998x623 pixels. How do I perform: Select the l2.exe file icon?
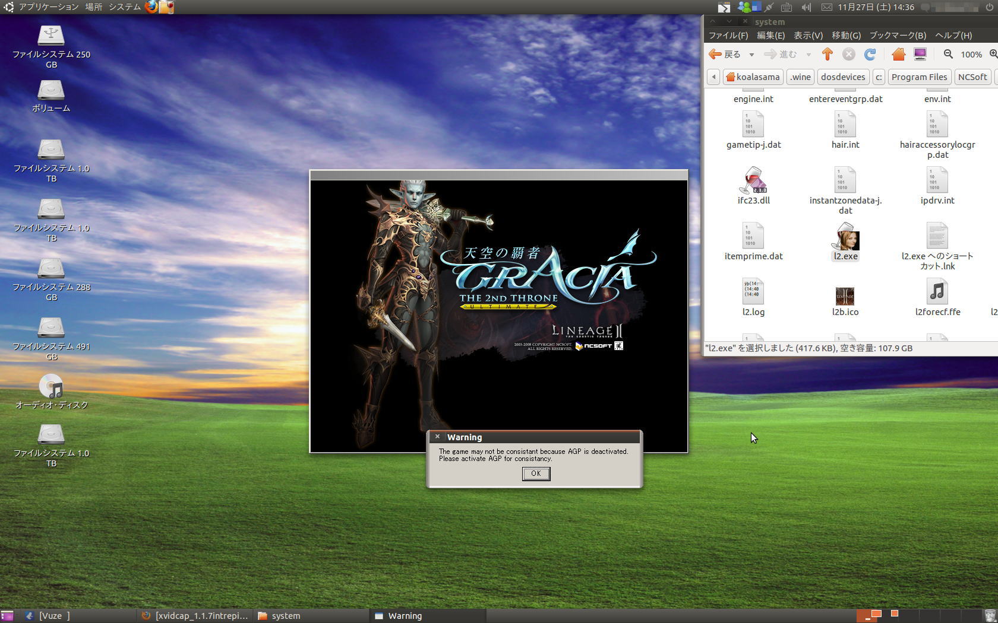[845, 236]
